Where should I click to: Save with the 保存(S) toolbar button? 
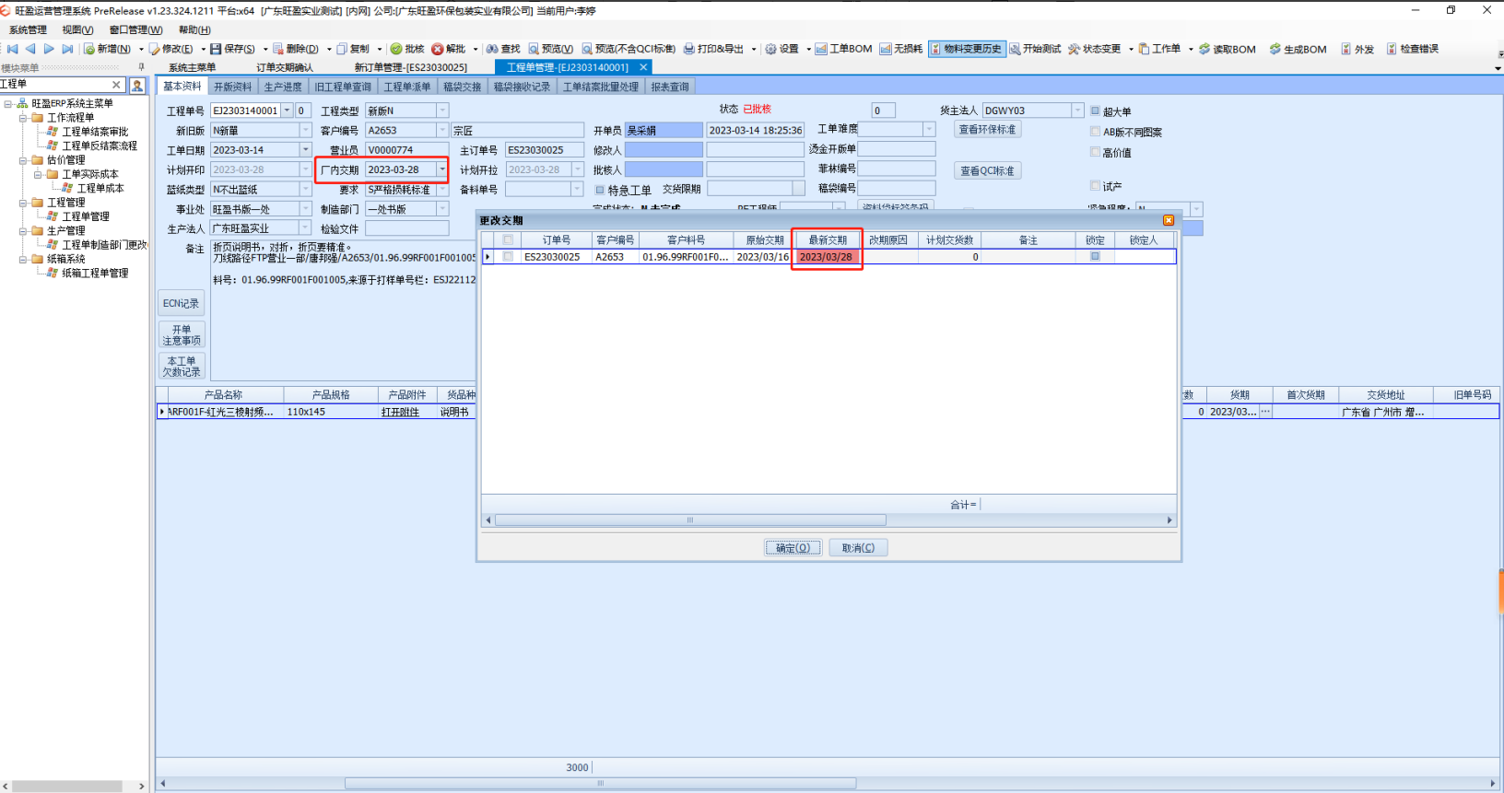[232, 49]
